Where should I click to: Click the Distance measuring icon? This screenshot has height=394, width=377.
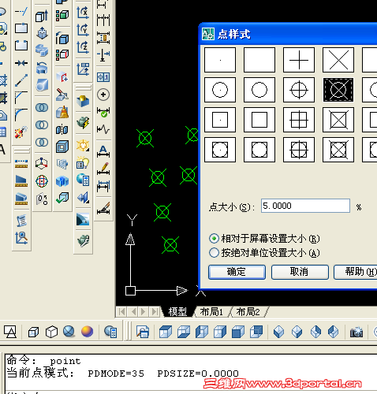click(21, 163)
